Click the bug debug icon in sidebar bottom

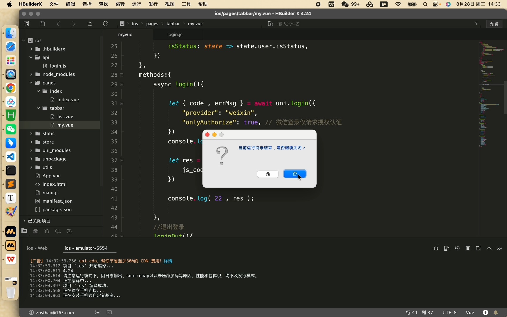point(47,231)
